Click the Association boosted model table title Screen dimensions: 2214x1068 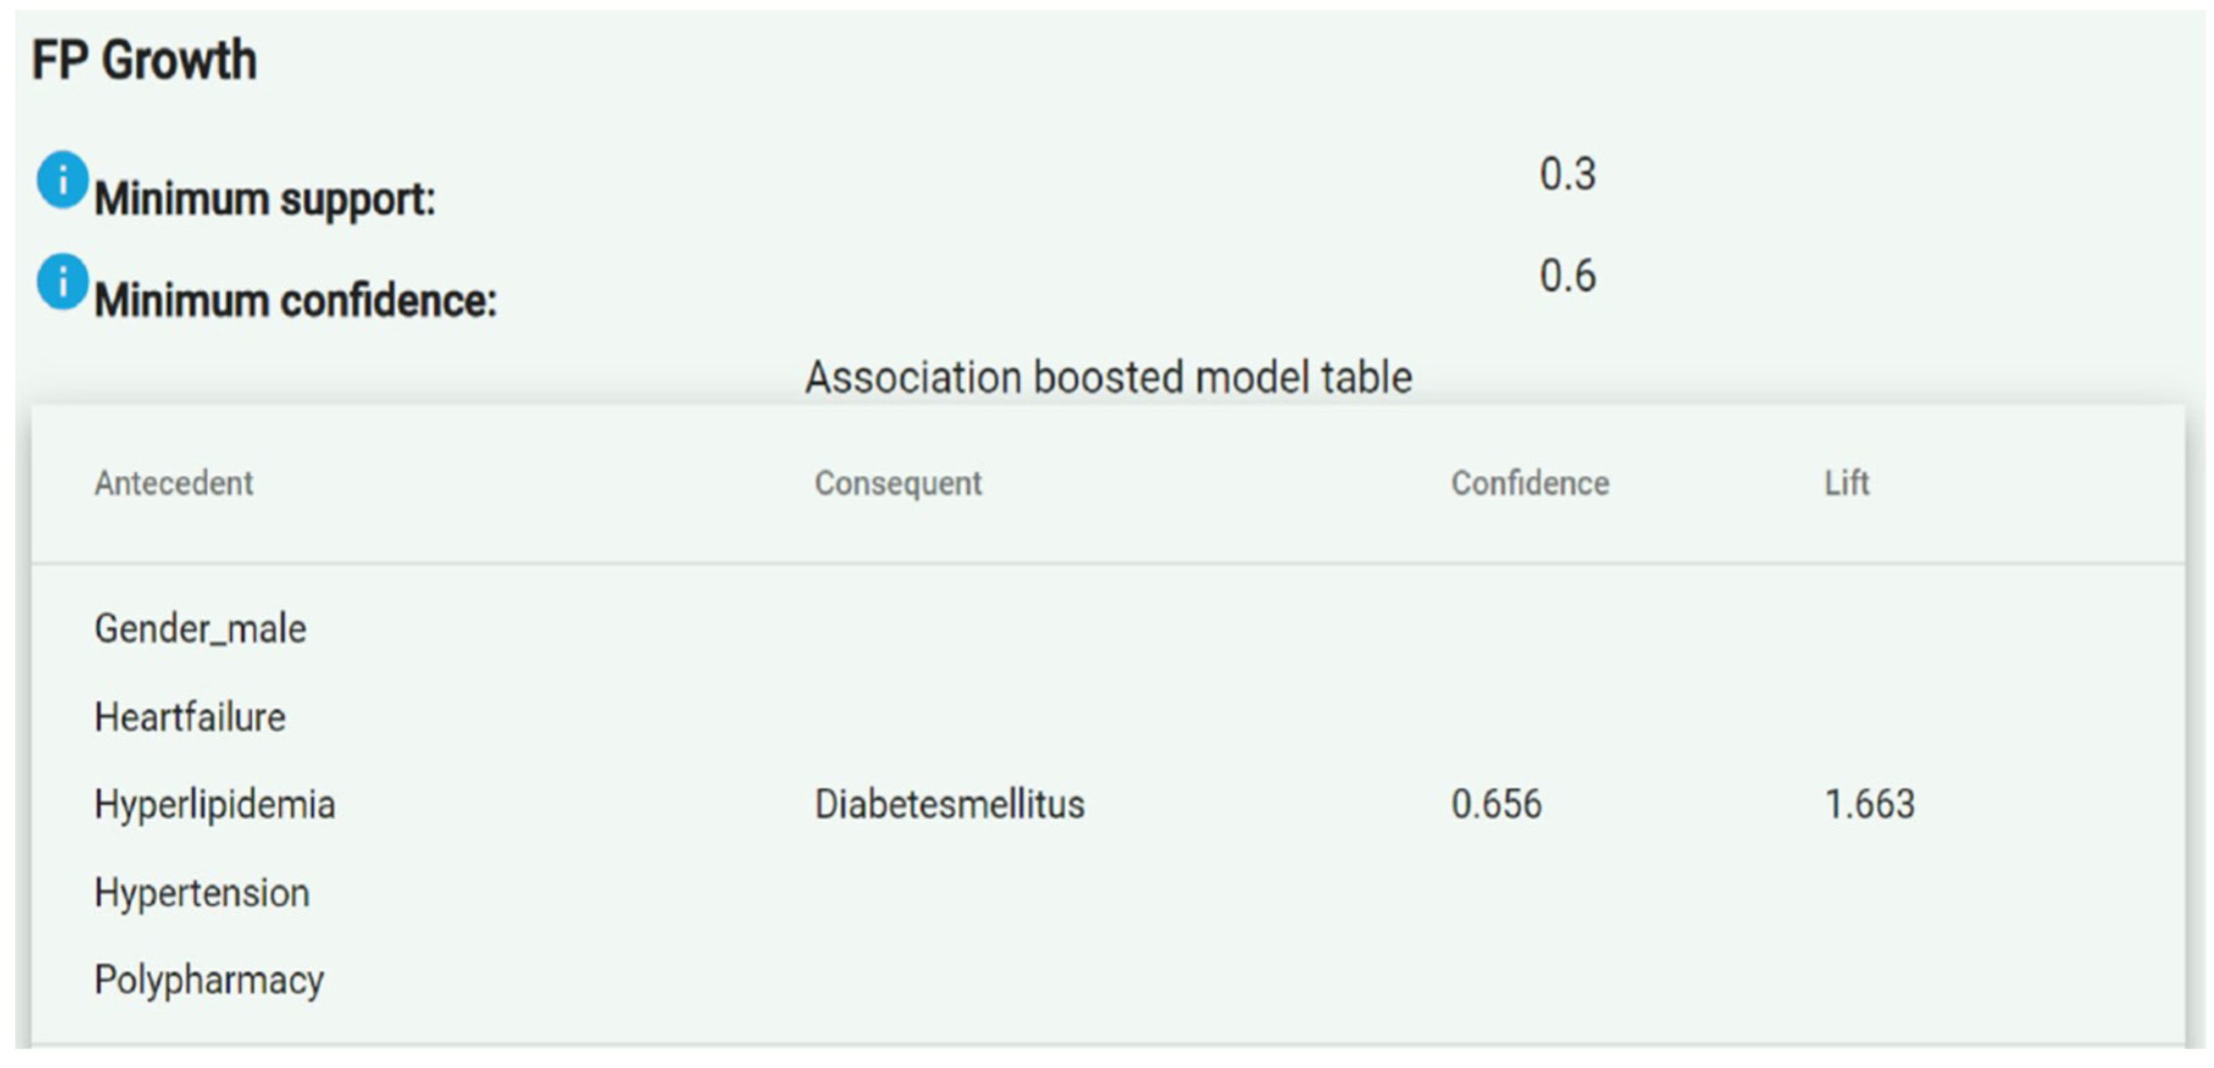(1108, 377)
